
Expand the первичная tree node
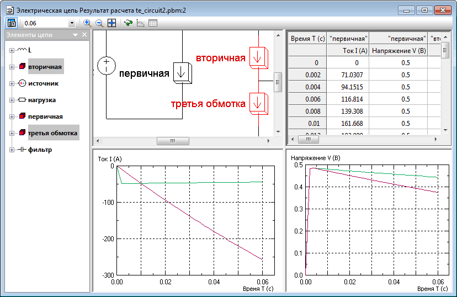[x=12, y=117]
